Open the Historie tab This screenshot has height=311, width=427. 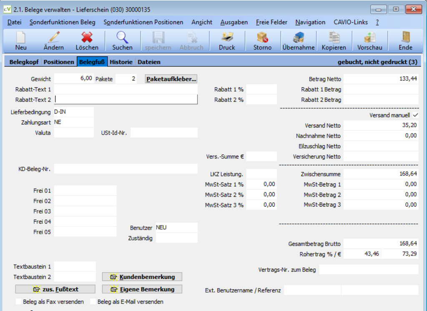[x=121, y=62]
